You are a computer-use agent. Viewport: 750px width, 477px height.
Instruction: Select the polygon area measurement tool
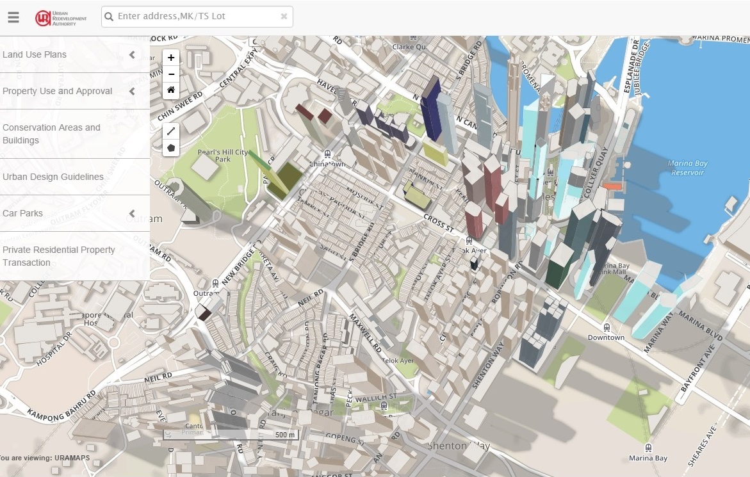pos(170,148)
